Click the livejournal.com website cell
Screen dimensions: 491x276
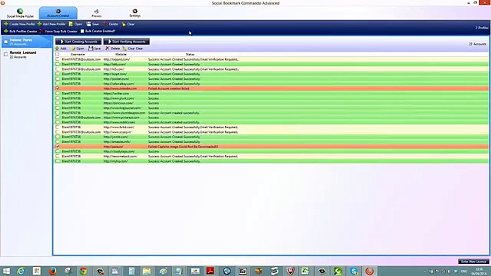click(x=122, y=108)
